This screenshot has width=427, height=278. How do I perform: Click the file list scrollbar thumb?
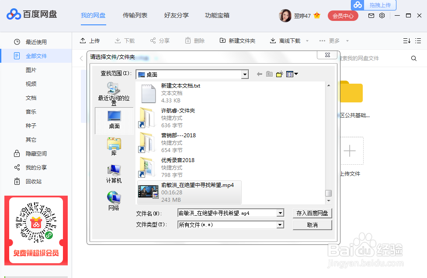tap(329, 193)
